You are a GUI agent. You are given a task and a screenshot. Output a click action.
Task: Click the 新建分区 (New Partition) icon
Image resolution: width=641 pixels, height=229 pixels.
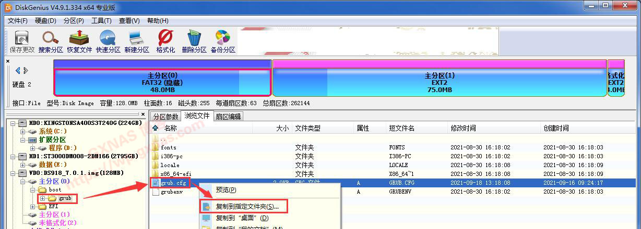pyautogui.click(x=137, y=41)
